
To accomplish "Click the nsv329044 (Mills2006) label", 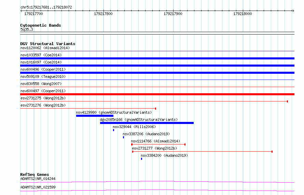I will (x=134, y=127).
